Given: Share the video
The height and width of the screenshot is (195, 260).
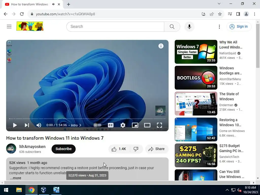Looking at the screenshot, I should tap(157, 149).
